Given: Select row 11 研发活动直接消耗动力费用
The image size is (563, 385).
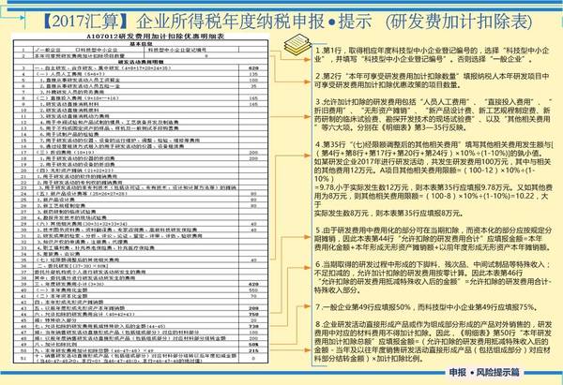Looking at the screenshot, I should pyautogui.click(x=141, y=116).
